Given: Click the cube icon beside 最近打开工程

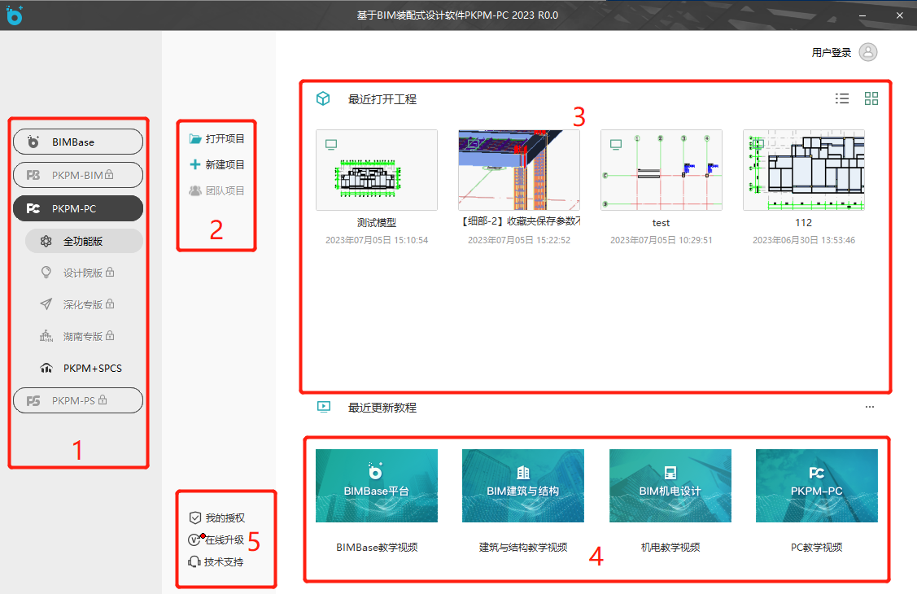Looking at the screenshot, I should [323, 98].
